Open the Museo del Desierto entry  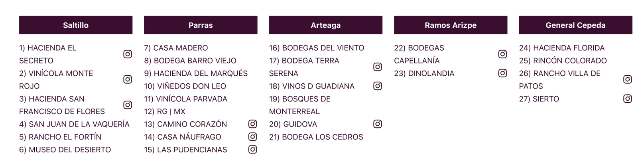tap(65, 149)
